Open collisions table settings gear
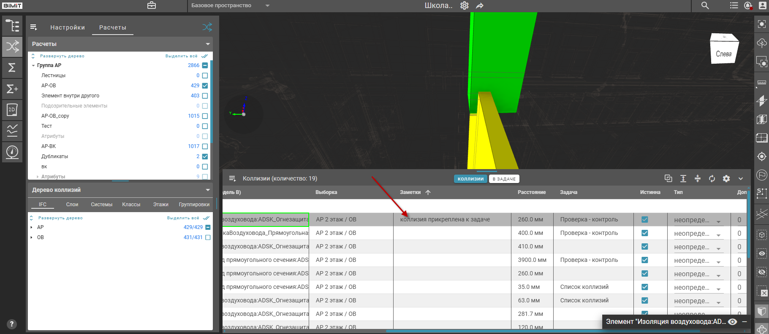 pyautogui.click(x=726, y=178)
